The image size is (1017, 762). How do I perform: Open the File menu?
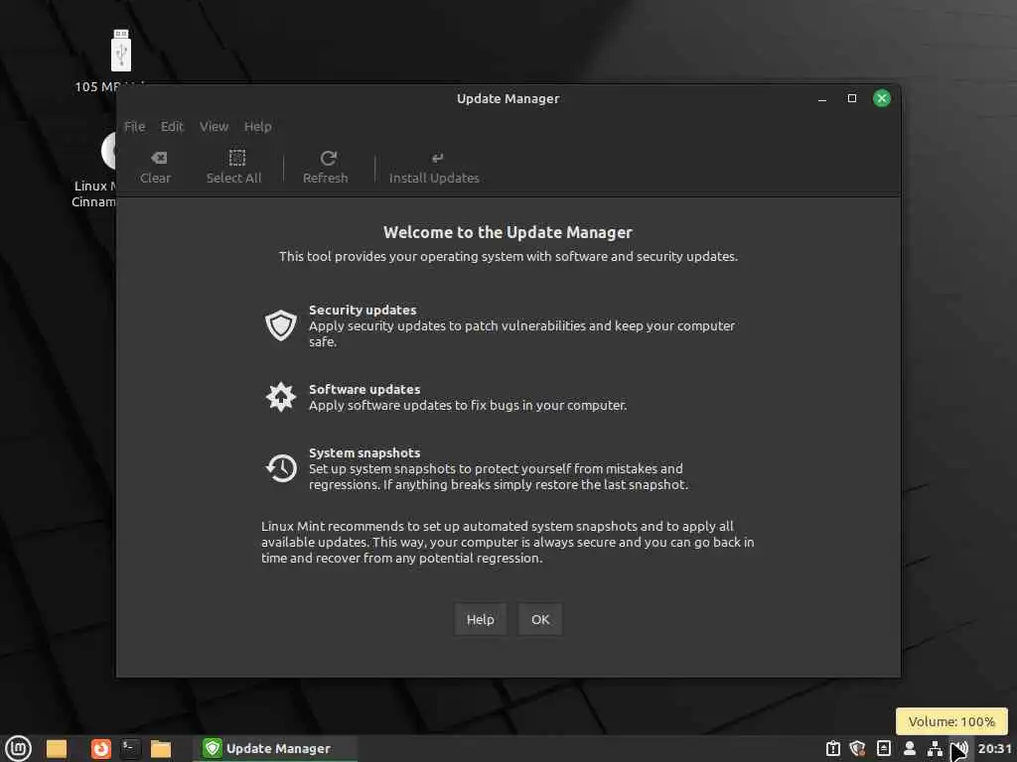pos(135,126)
